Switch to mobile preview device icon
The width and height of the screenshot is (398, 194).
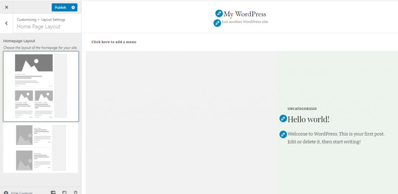click(x=76, y=192)
